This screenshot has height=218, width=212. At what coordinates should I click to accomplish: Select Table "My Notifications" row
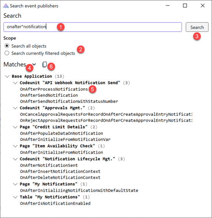[x=55, y=197]
